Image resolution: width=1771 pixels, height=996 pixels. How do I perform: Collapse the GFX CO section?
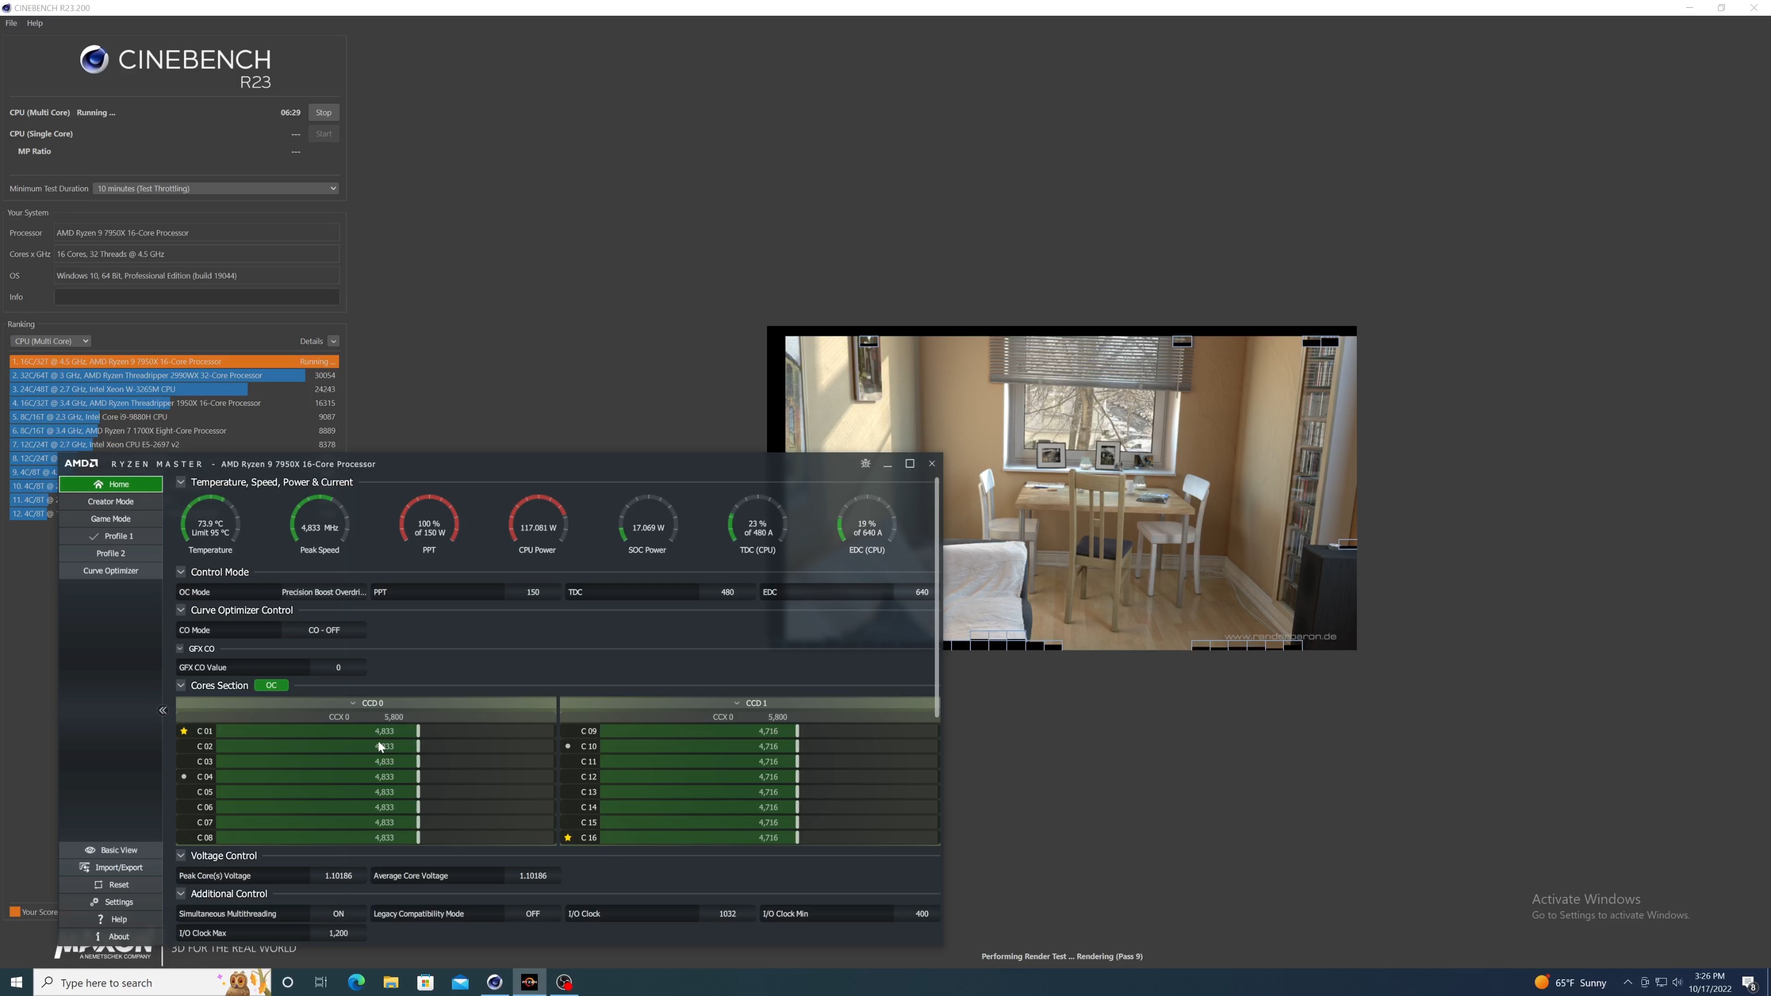pos(180,649)
